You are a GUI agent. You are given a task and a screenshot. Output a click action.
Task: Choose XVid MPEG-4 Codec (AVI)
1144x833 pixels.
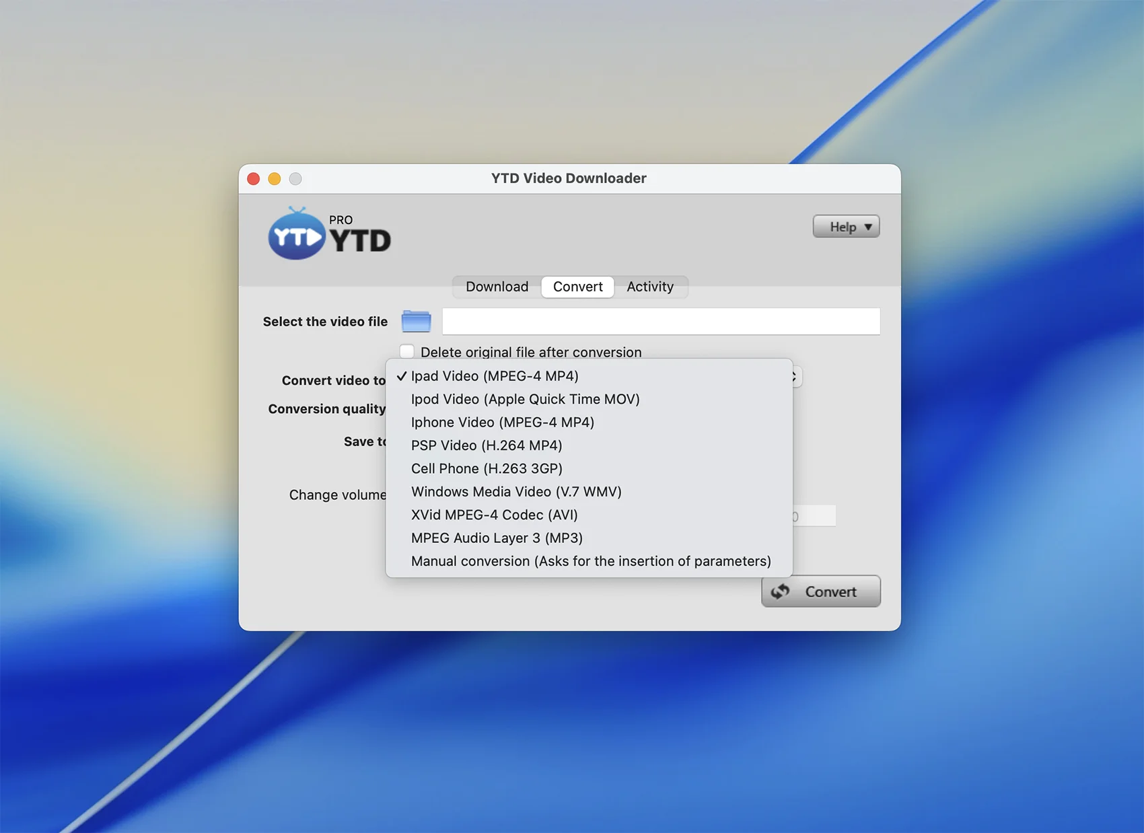(x=494, y=515)
